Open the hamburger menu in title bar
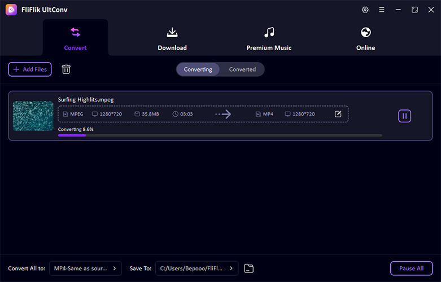This screenshot has height=282, width=441. (x=381, y=10)
